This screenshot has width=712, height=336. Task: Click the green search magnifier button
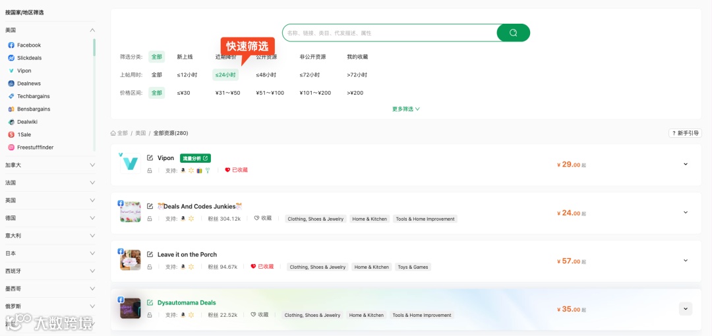pyautogui.click(x=513, y=33)
